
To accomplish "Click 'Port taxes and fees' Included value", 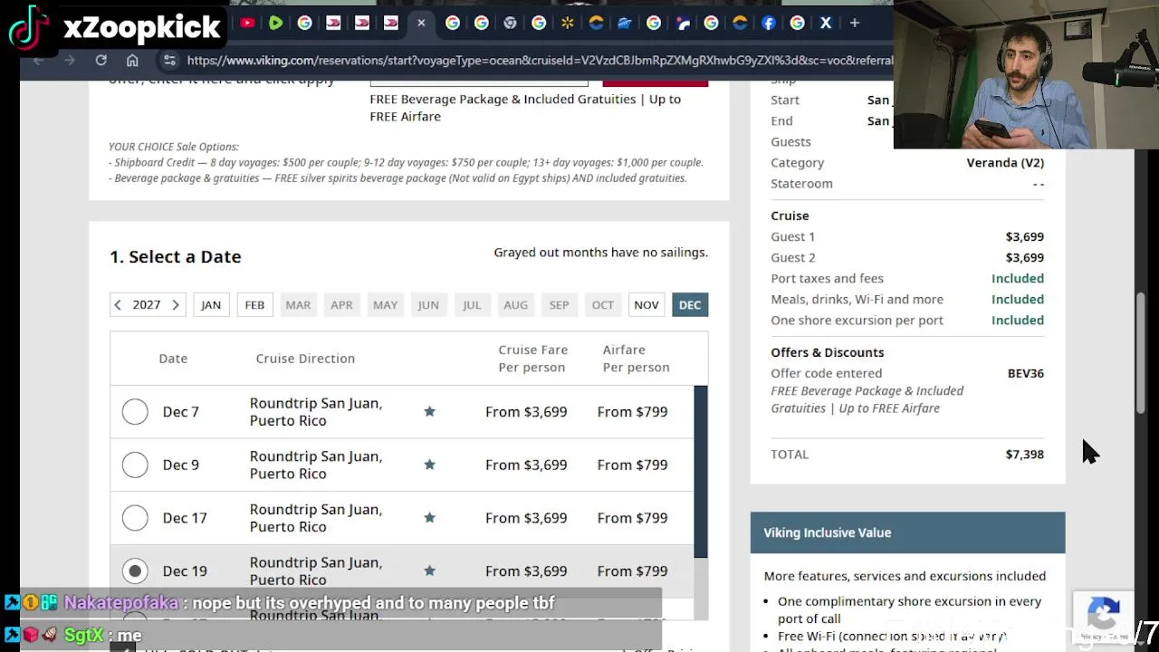I will [x=1017, y=278].
